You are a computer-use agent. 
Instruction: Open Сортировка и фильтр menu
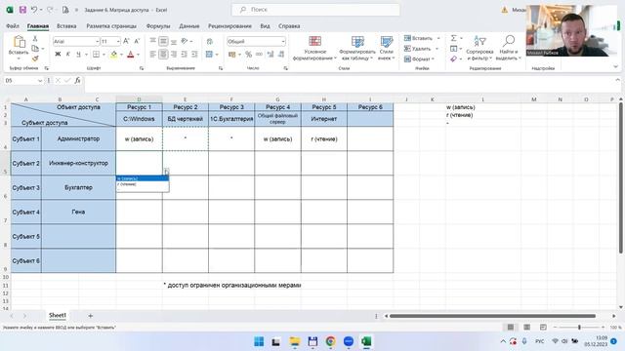(479, 48)
